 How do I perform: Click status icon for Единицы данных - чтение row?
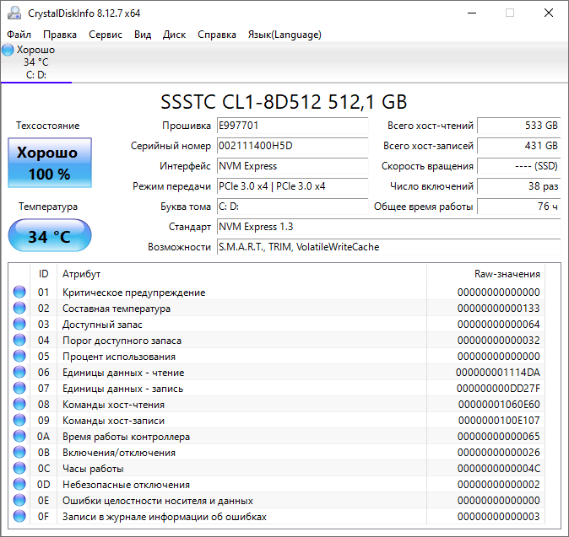coord(19,372)
